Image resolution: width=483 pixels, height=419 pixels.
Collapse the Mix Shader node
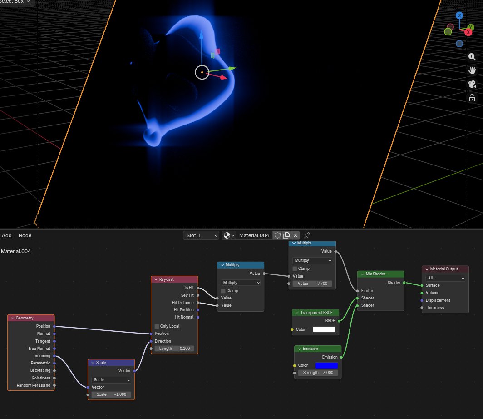[x=362, y=274]
